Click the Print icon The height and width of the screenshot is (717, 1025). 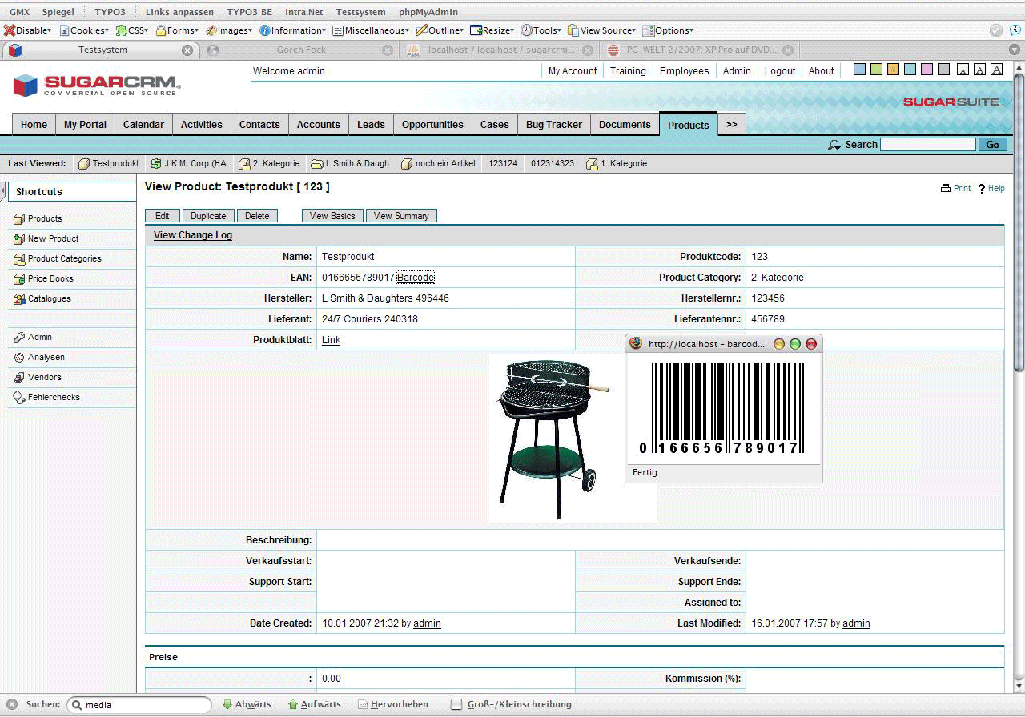(946, 189)
